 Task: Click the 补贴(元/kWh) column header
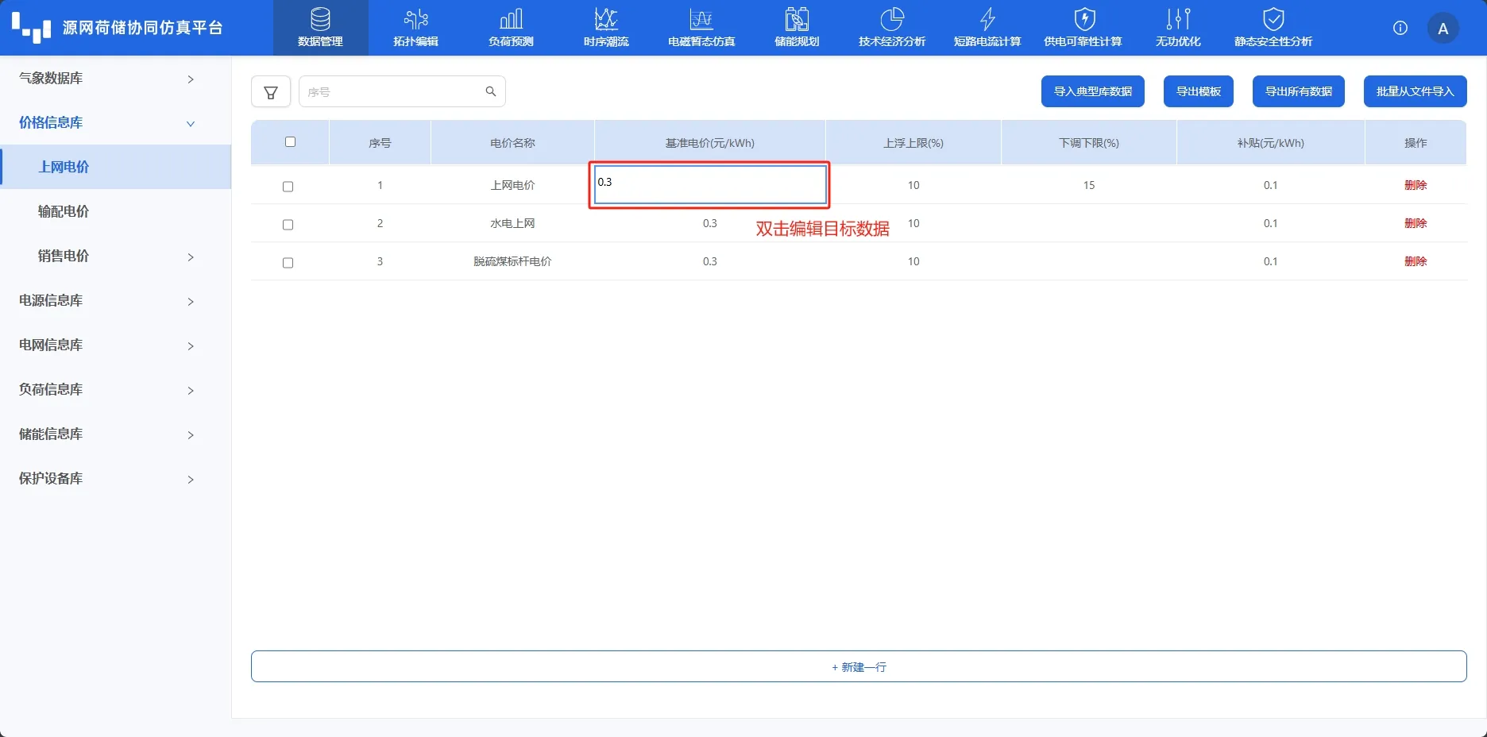1271,143
